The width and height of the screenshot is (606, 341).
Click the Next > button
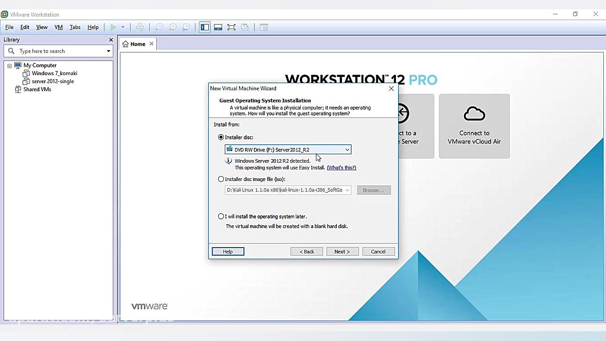click(342, 252)
